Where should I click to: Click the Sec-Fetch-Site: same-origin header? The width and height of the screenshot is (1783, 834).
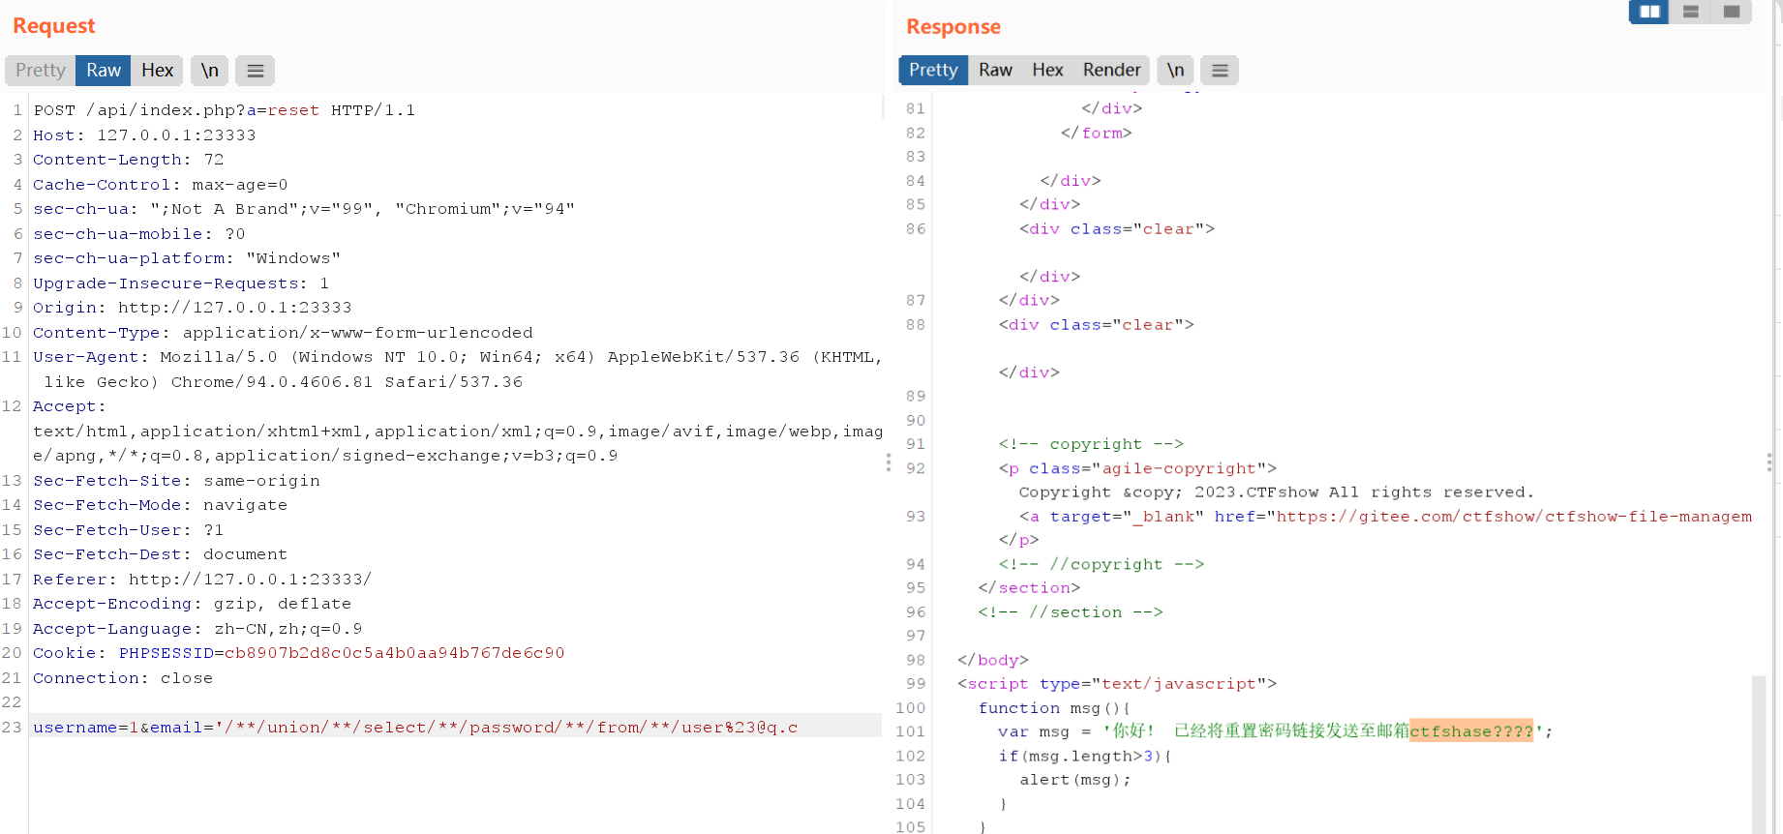(176, 481)
